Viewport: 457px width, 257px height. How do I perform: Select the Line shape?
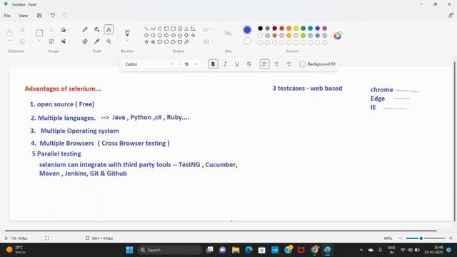[146, 29]
